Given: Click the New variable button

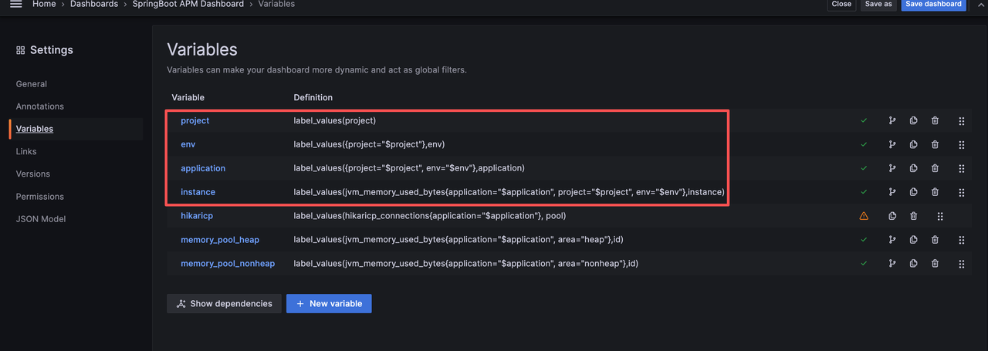Looking at the screenshot, I should tap(329, 304).
